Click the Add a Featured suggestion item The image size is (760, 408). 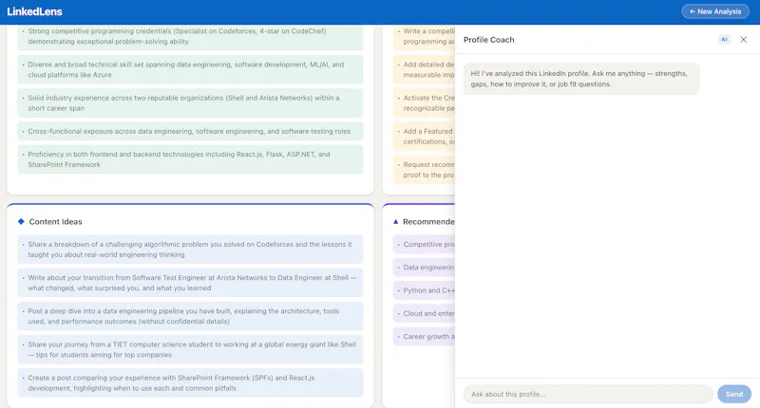coord(424,137)
